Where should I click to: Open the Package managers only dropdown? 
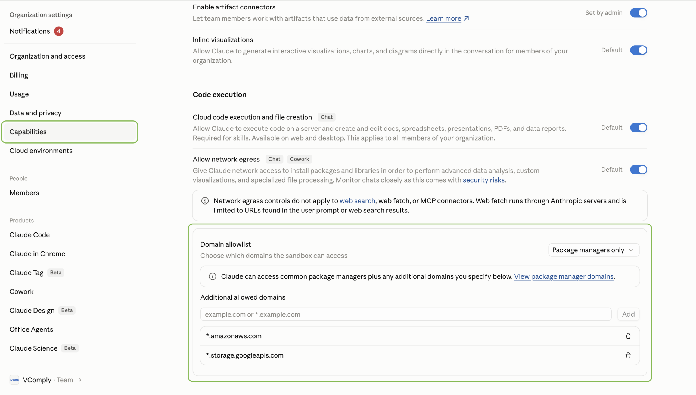(594, 250)
